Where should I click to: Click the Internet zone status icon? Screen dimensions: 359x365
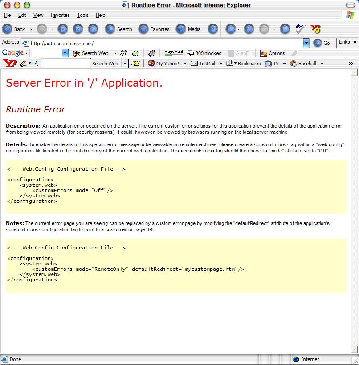(x=296, y=359)
